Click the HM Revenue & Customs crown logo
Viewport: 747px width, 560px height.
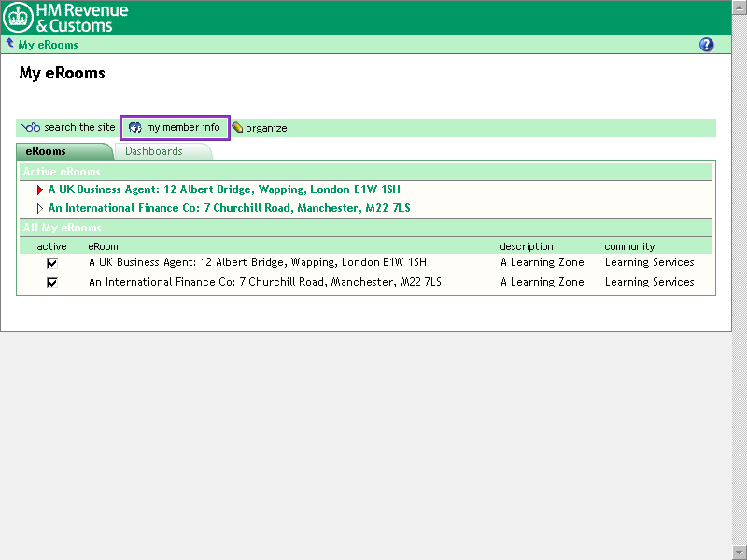(x=18, y=18)
